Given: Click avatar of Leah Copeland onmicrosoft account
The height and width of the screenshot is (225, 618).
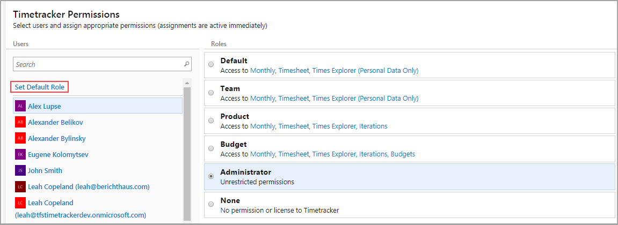Looking at the screenshot, I should click(x=20, y=202).
